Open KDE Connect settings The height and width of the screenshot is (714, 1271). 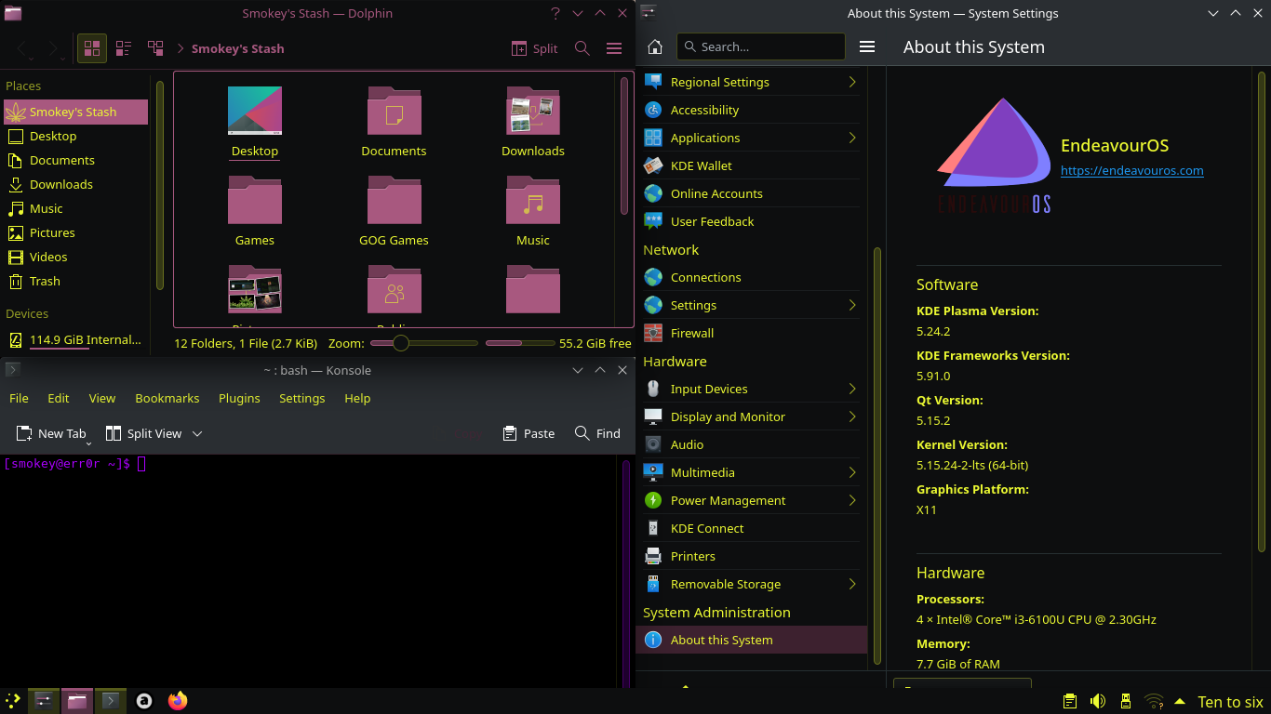point(751,528)
